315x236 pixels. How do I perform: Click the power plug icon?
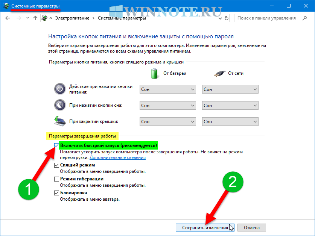pos(220,73)
